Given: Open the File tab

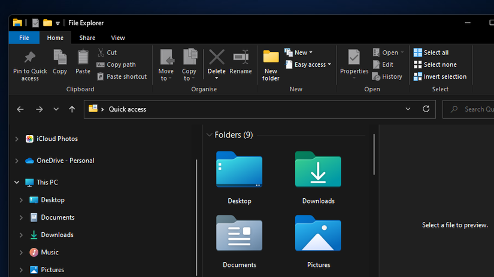Looking at the screenshot, I should pyautogui.click(x=24, y=38).
